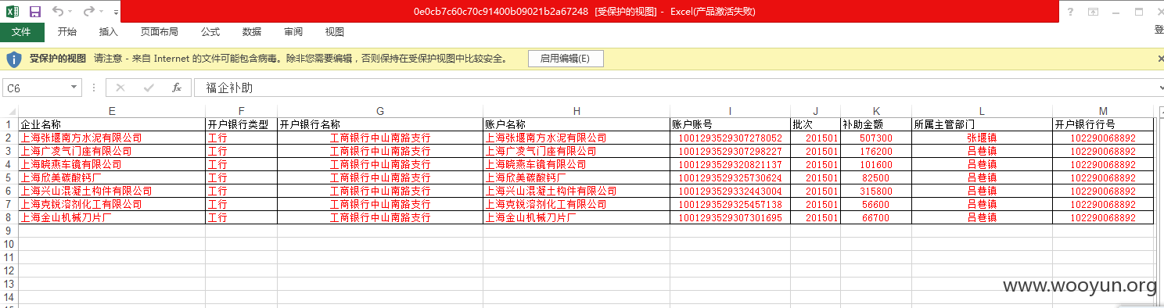Click cell 上海晓燕车镜有限公司 in column H

coord(577,164)
